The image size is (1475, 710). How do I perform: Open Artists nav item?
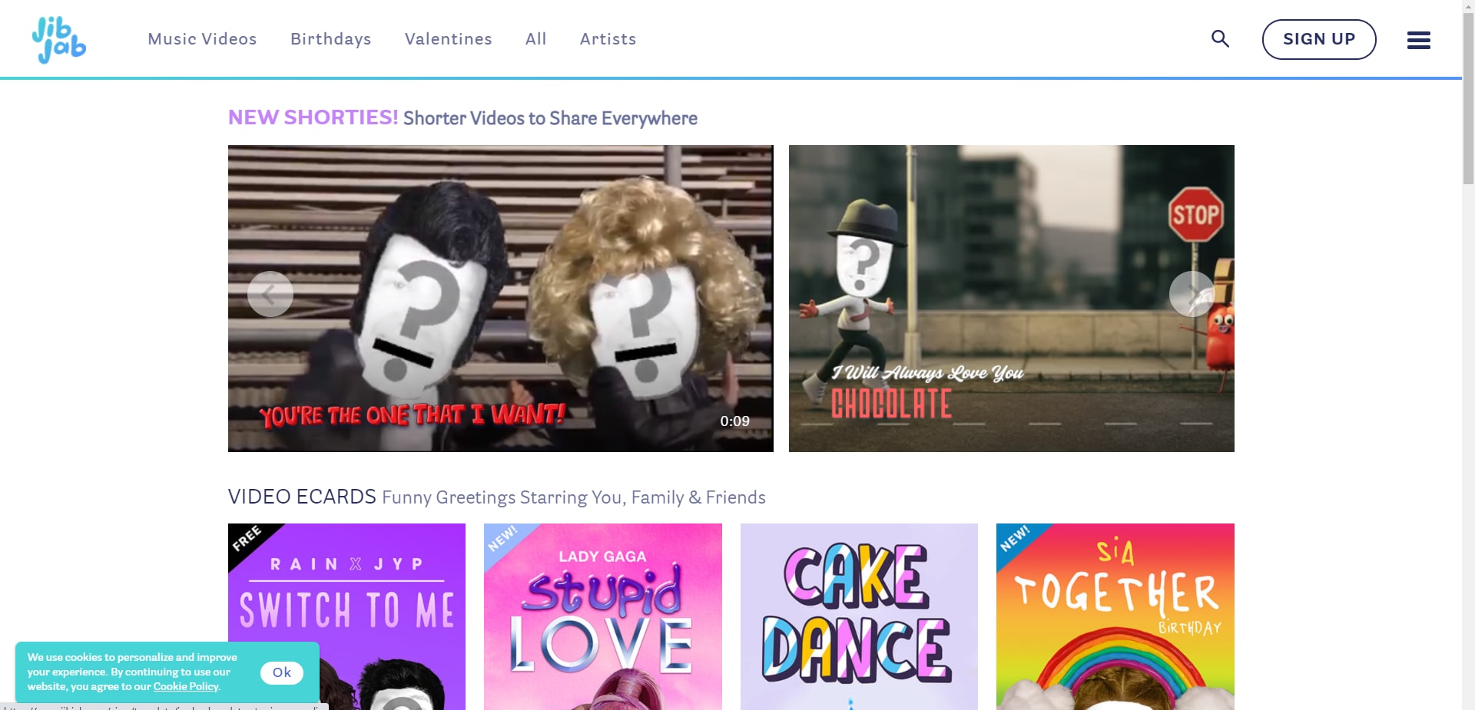[x=608, y=39]
